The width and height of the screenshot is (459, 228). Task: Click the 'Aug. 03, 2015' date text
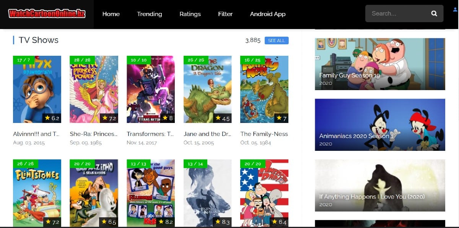(29, 143)
